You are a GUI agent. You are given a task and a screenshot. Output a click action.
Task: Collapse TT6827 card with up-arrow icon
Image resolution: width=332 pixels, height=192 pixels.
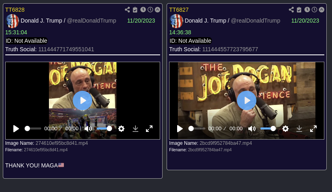321,10
